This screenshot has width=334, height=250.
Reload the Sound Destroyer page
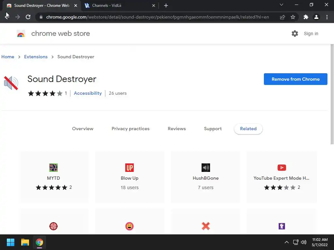tap(28, 17)
